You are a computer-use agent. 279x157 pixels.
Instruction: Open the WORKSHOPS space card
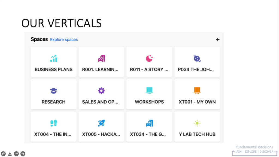[149, 94]
